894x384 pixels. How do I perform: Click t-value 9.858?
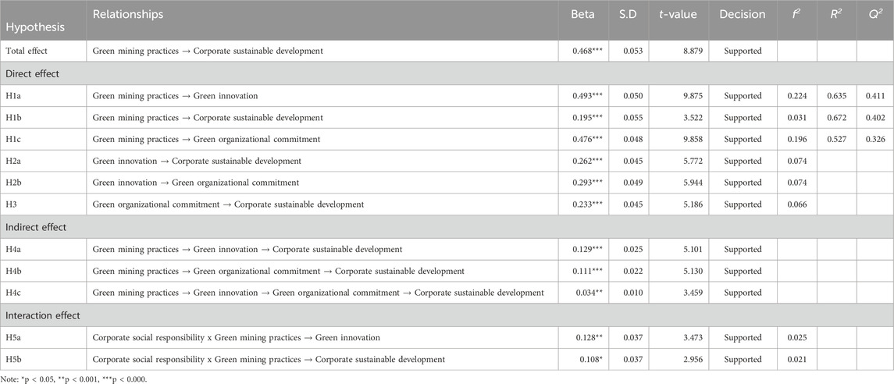coord(691,140)
